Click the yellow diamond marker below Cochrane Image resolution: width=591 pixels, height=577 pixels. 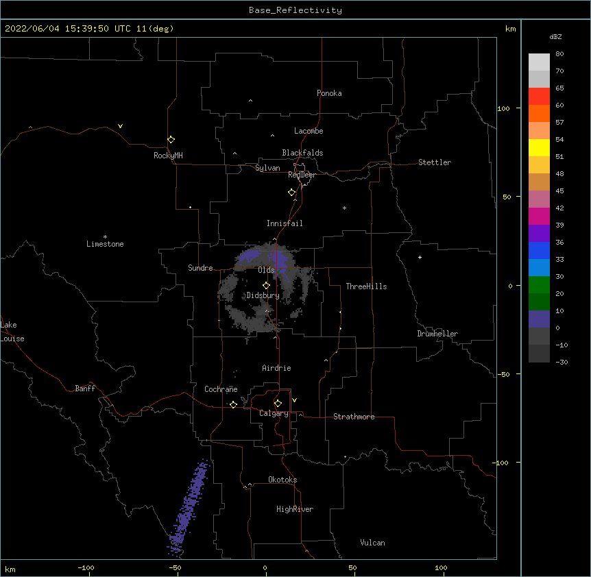[x=233, y=404]
